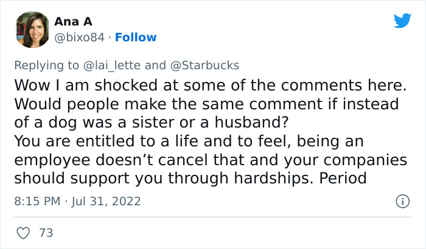Click the Twitter bird logo
The width and height of the screenshot is (426, 249).
pyautogui.click(x=402, y=21)
